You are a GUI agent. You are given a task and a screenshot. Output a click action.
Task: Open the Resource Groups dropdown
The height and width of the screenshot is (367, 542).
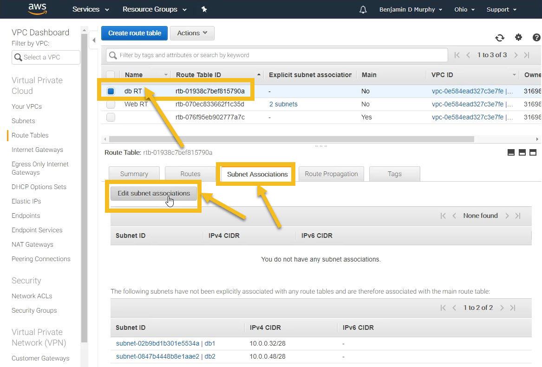pos(155,9)
